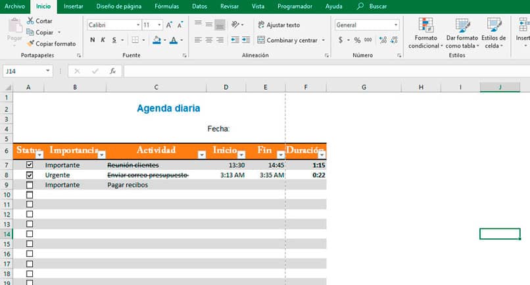Align text to middle vertically
The image size is (530, 285).
click(x=209, y=24)
